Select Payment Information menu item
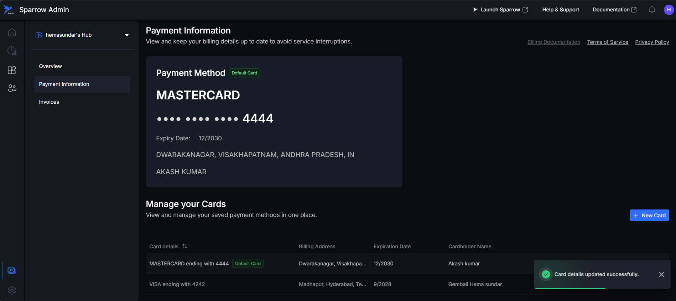The image size is (676, 301). 64,84
